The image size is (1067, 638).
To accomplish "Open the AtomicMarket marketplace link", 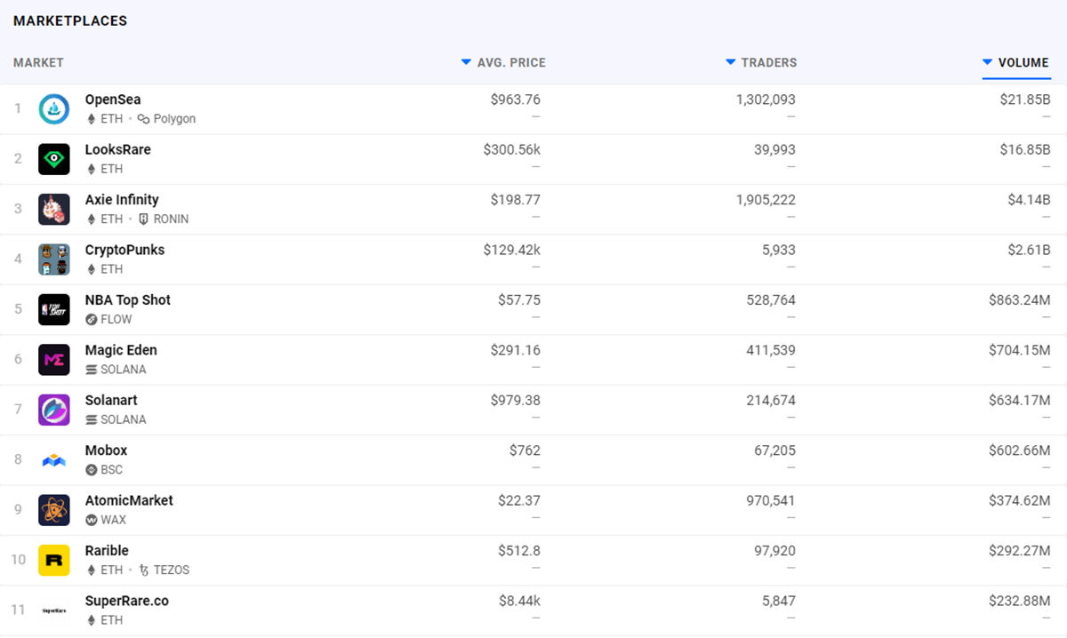I will coord(129,500).
